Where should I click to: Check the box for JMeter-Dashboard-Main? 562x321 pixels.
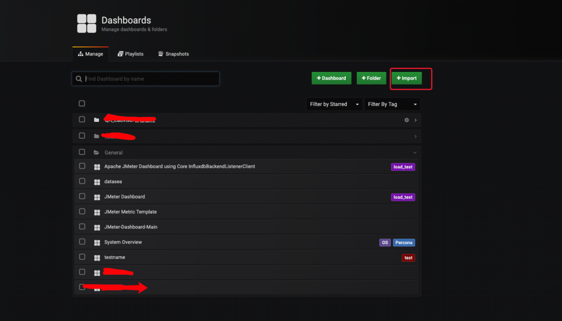[x=82, y=227]
